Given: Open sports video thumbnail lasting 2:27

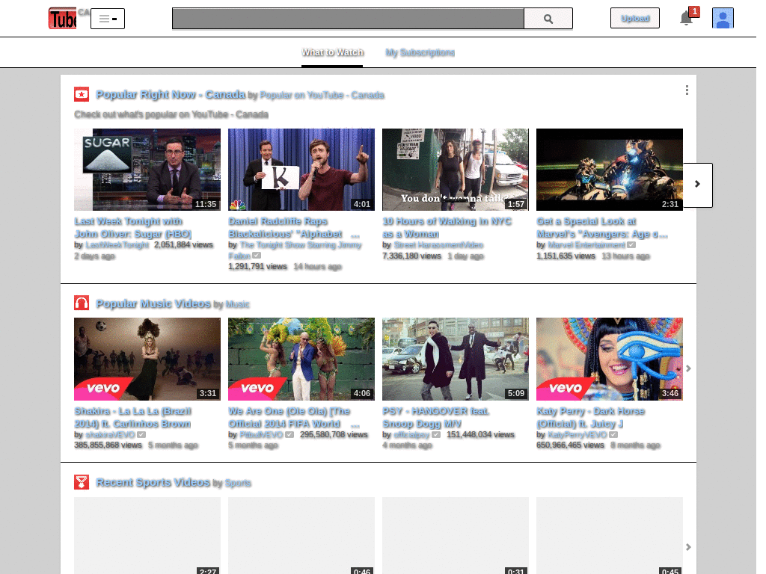Looking at the screenshot, I should [x=147, y=535].
